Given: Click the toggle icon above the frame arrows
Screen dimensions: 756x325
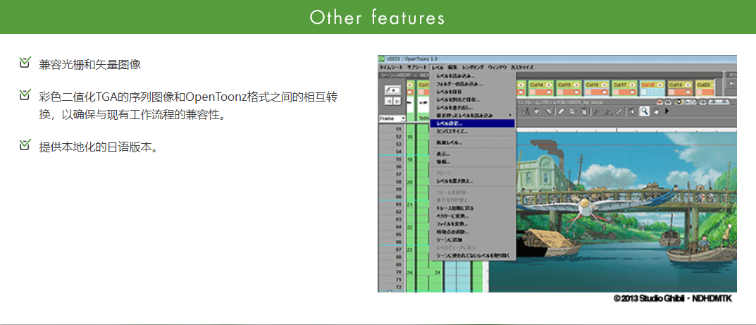Looking at the screenshot, I should [x=393, y=90].
